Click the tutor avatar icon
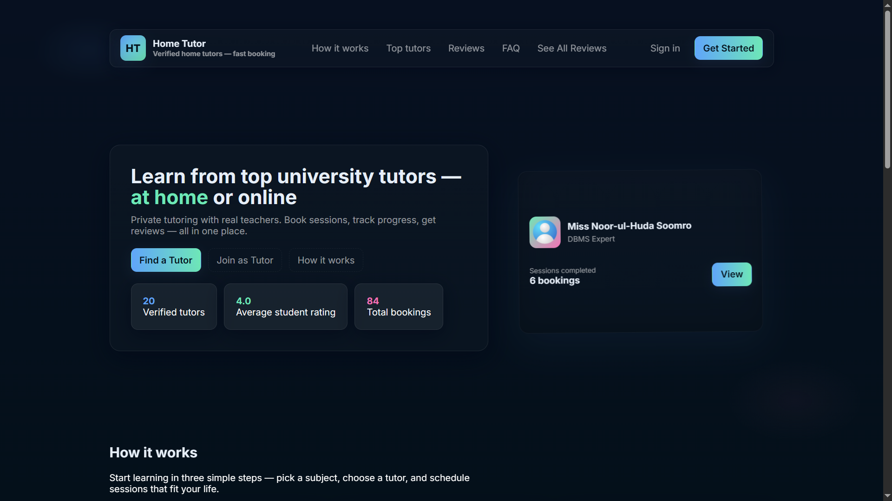 point(544,232)
